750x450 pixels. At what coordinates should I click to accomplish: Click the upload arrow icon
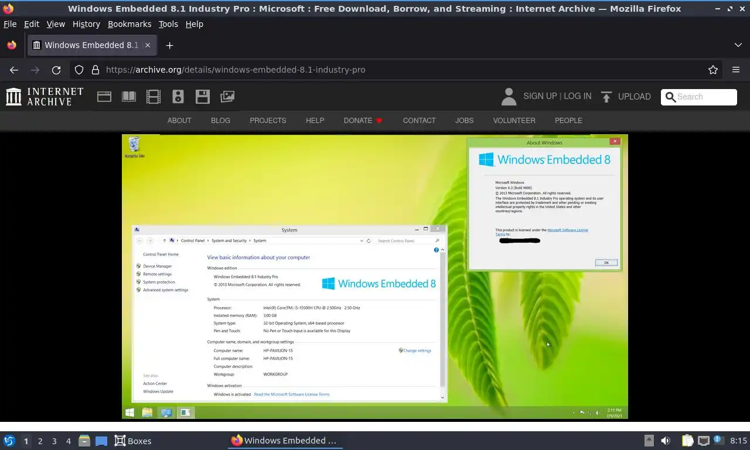pos(606,97)
